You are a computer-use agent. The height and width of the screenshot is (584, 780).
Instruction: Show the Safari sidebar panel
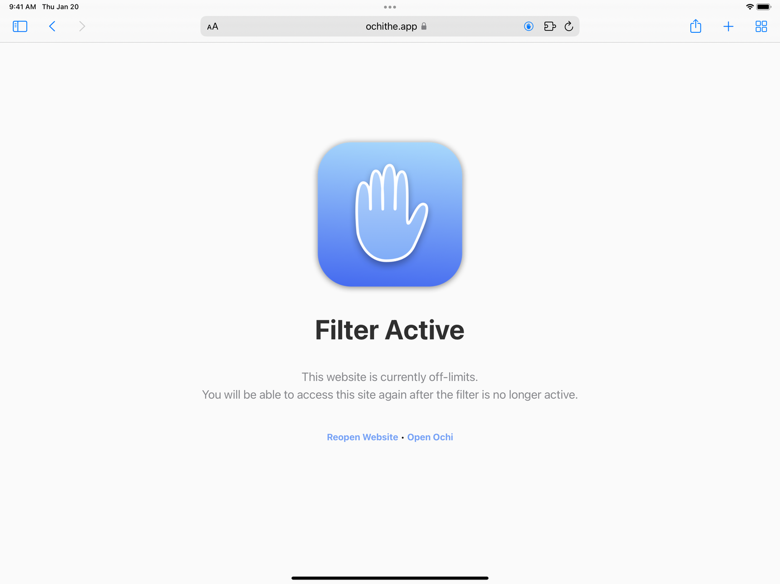tap(20, 26)
